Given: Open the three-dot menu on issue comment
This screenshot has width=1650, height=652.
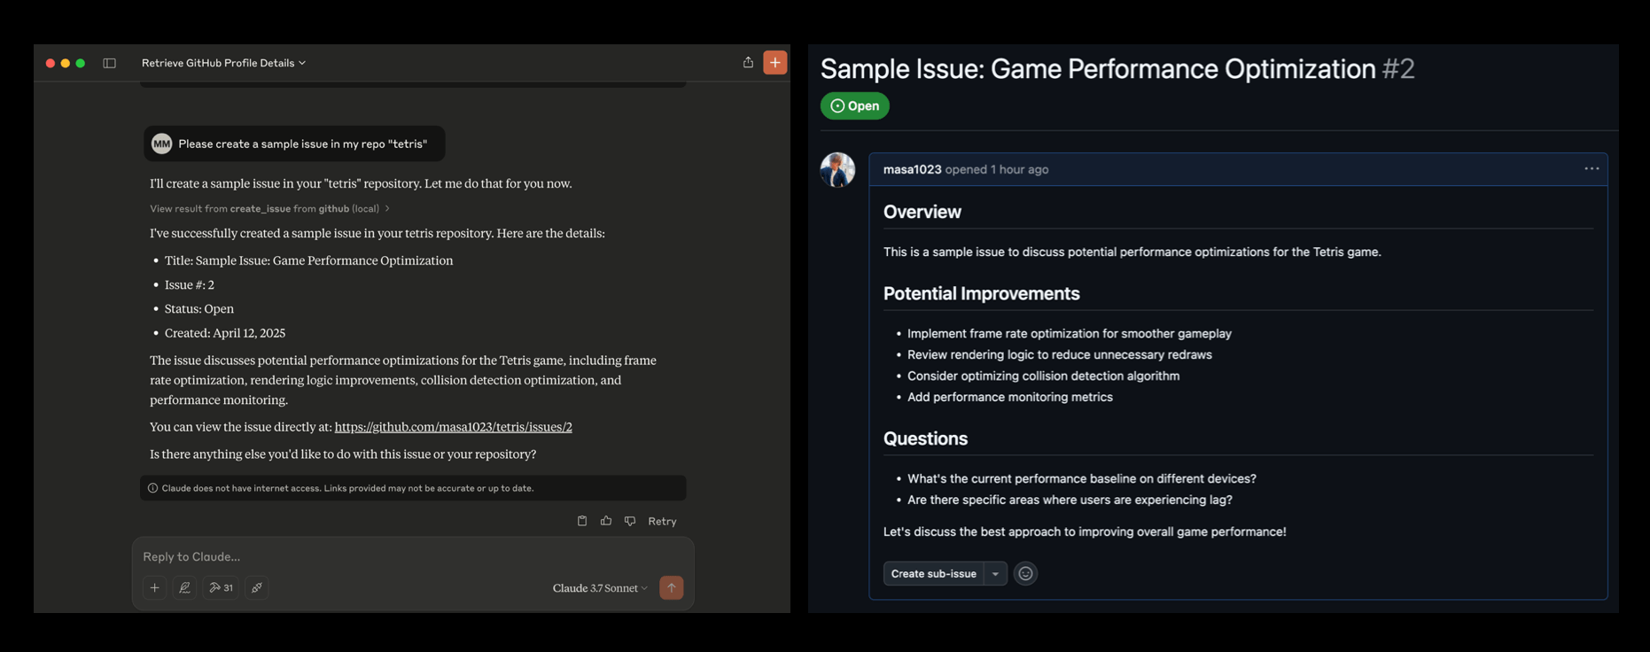Looking at the screenshot, I should (x=1592, y=168).
